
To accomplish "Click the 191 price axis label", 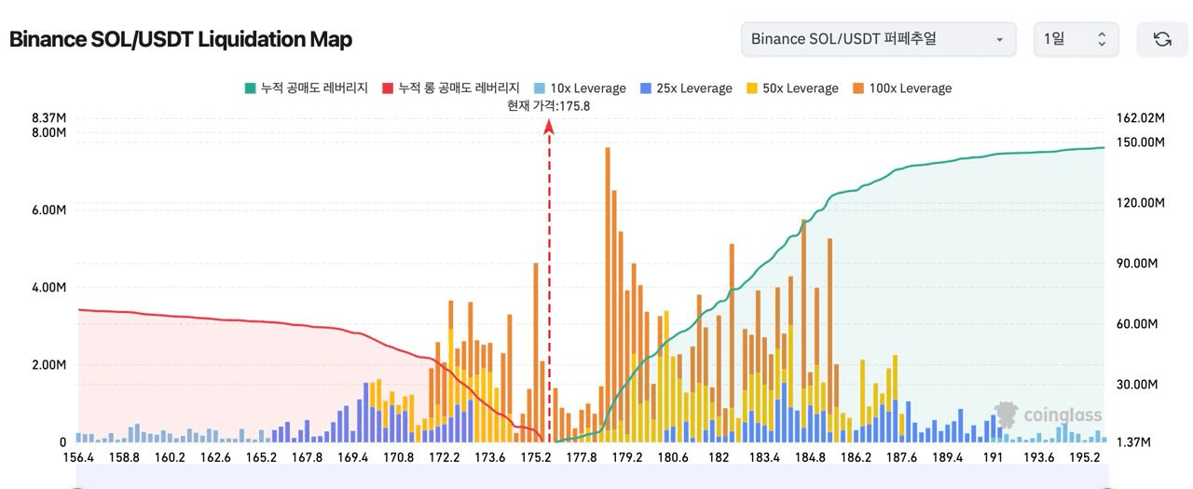I will 993,457.
